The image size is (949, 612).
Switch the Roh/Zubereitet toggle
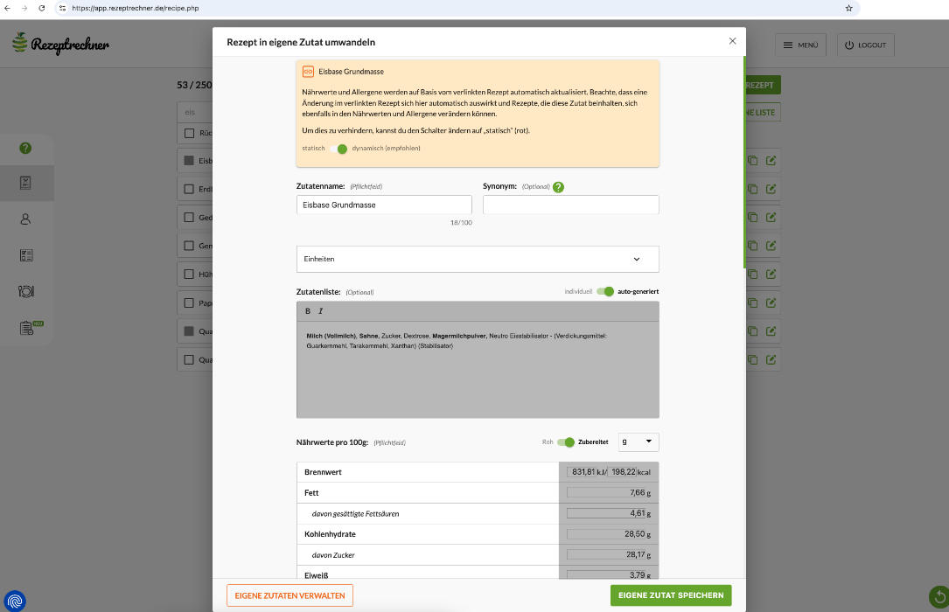coord(566,442)
